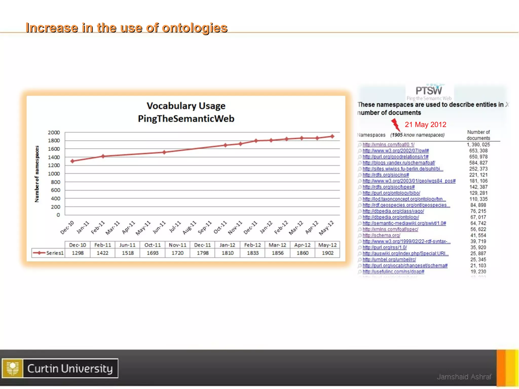Open the umbel.org/umbel/rc/ link
This screenshot has height=389, width=519.
click(x=389, y=260)
